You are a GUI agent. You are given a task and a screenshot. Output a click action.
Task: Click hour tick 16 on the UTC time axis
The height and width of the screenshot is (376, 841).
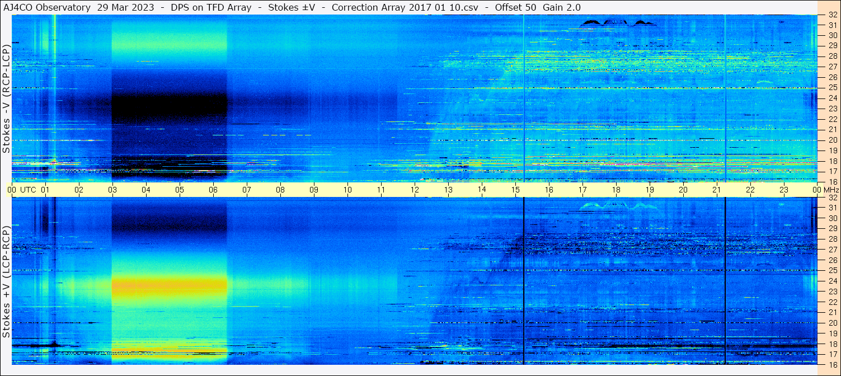pyautogui.click(x=549, y=190)
